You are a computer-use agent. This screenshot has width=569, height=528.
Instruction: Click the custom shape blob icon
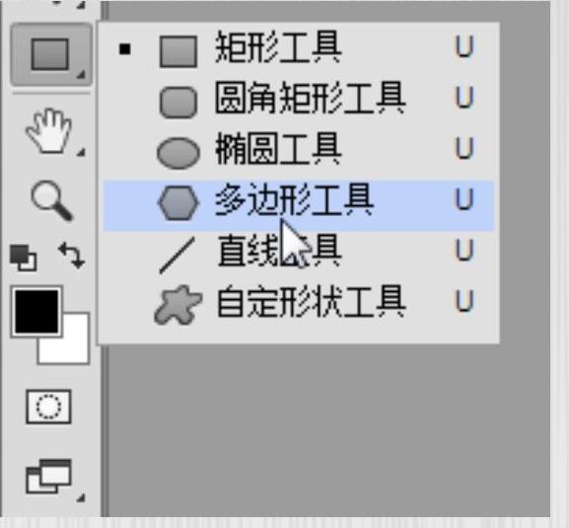pos(178,305)
